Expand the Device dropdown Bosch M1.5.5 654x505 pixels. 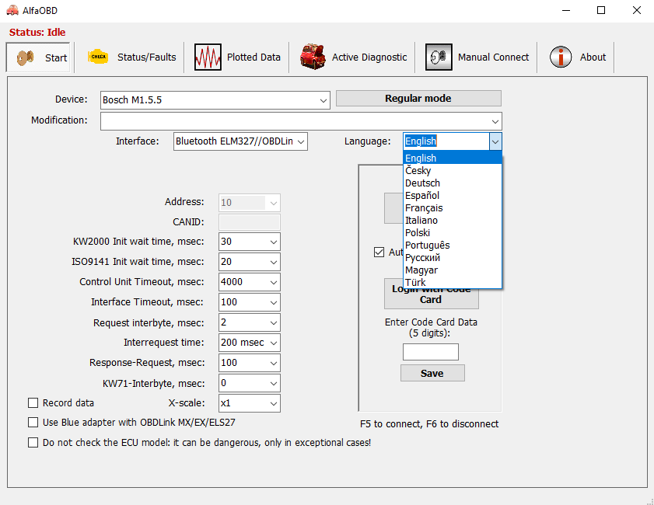(323, 100)
